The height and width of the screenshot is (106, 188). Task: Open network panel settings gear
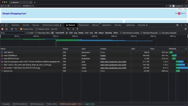click(x=186, y=29)
